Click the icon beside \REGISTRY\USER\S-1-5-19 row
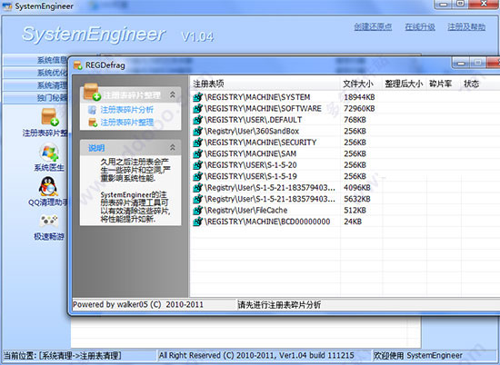 point(197,176)
